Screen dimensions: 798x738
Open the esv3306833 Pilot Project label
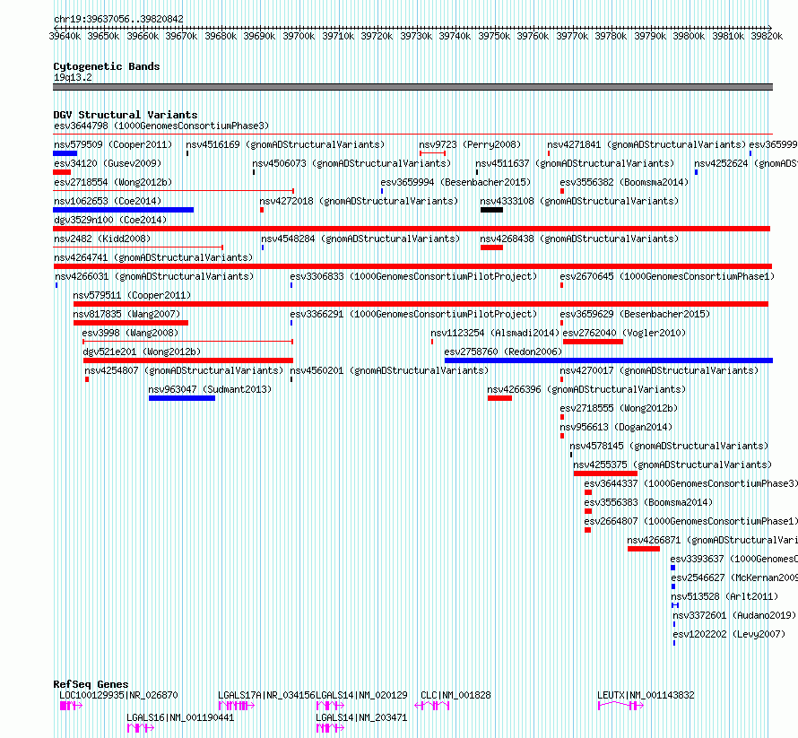413,276
